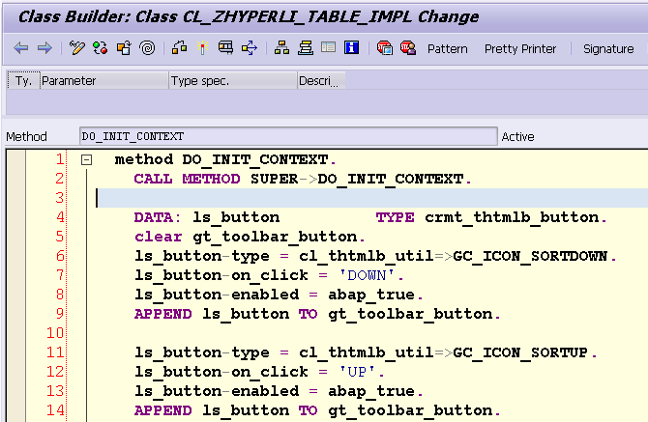This screenshot has height=422, width=648.
Task: Open the Other Object icon
Action: click(124, 48)
